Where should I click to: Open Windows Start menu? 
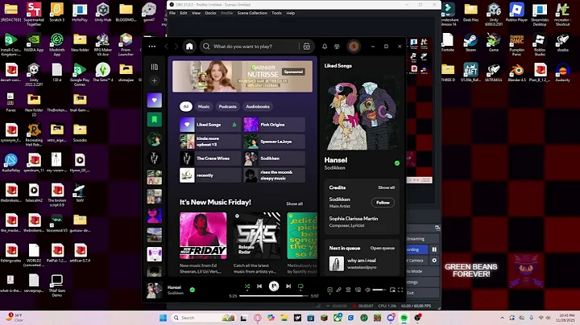point(163,318)
